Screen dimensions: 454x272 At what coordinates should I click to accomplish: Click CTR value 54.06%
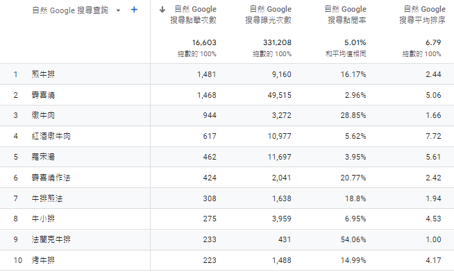point(353,239)
